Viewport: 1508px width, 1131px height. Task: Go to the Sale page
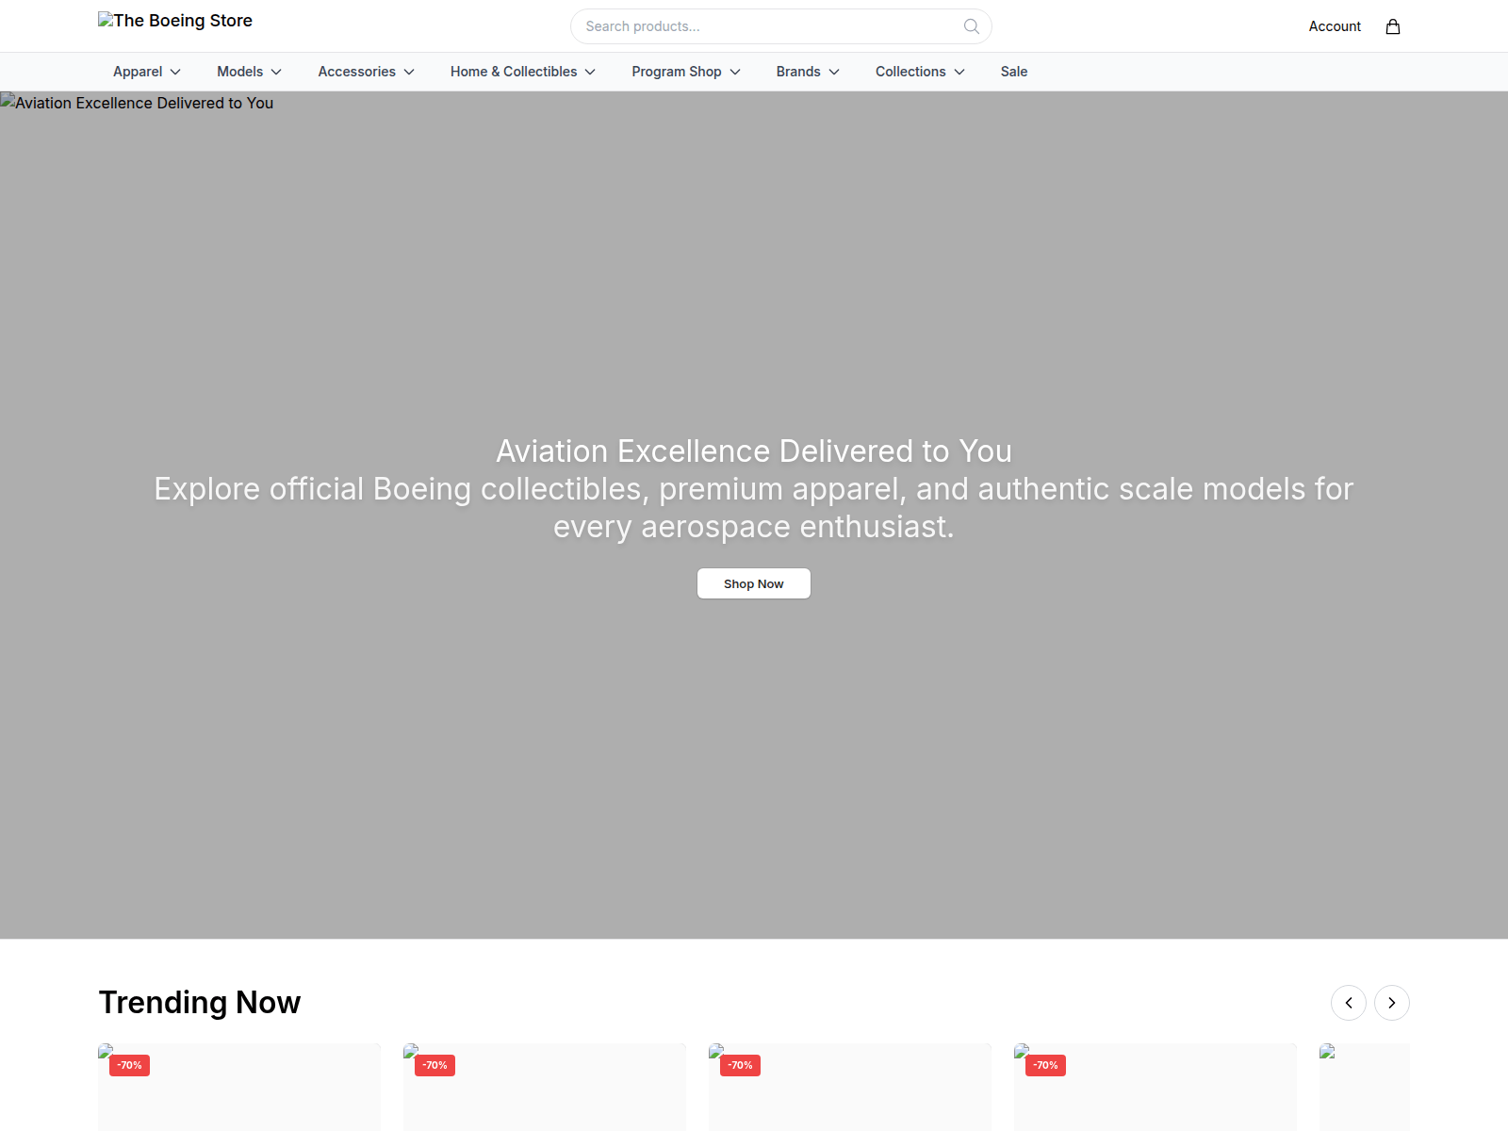1014,72
